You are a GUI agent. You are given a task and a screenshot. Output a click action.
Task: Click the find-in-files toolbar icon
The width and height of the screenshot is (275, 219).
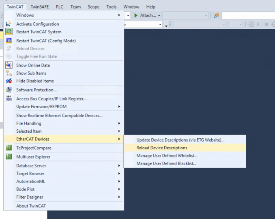tap(217, 15)
